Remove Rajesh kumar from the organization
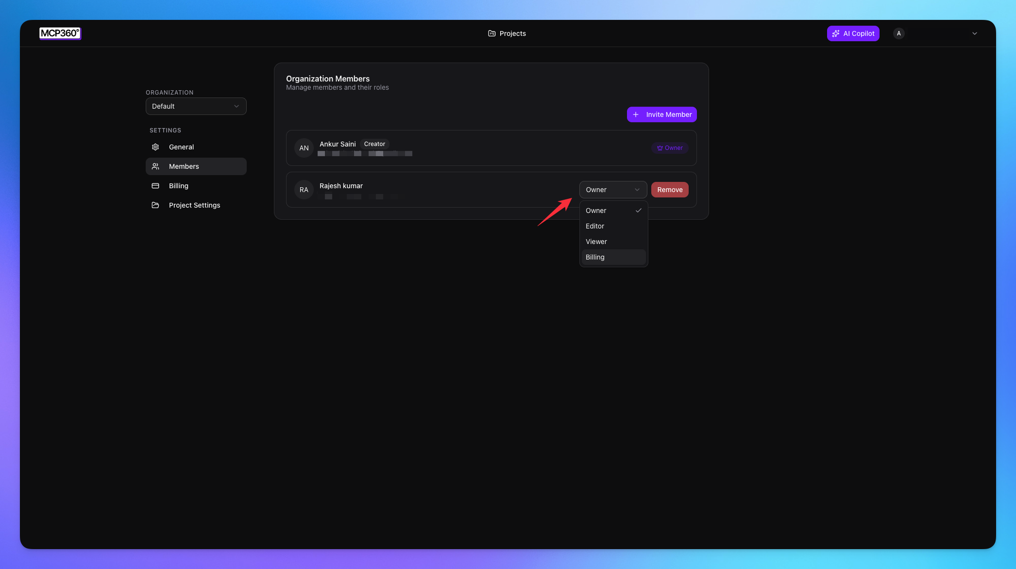This screenshot has width=1016, height=569. coord(669,190)
